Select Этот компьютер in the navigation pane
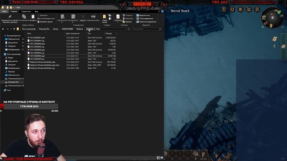 [13, 54]
